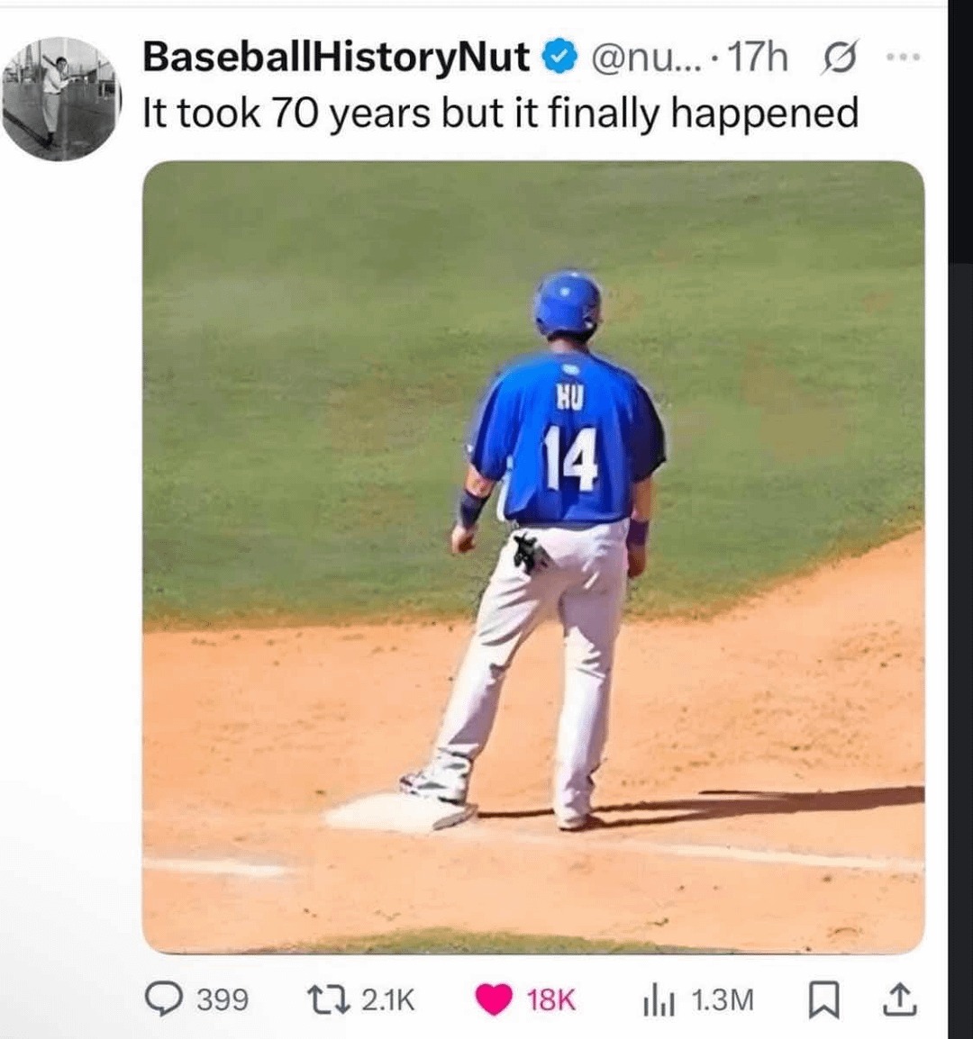Open BaseballHistoryNut's round profile avatar

[61, 97]
